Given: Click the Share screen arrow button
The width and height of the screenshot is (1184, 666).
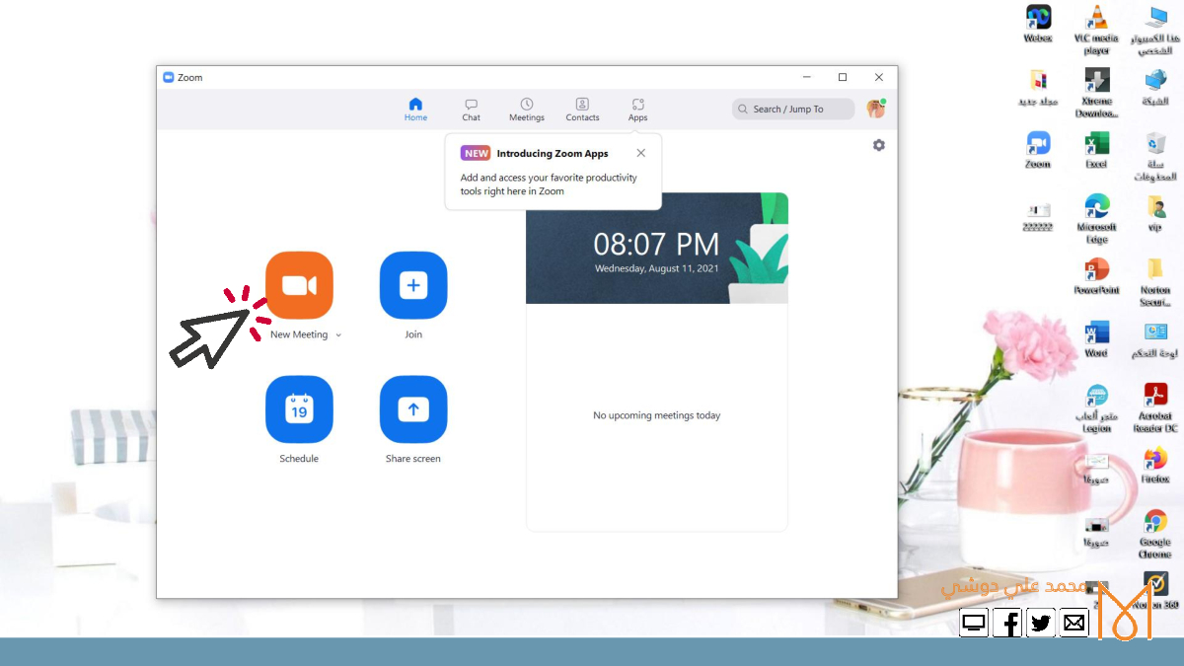Looking at the screenshot, I should coord(413,409).
